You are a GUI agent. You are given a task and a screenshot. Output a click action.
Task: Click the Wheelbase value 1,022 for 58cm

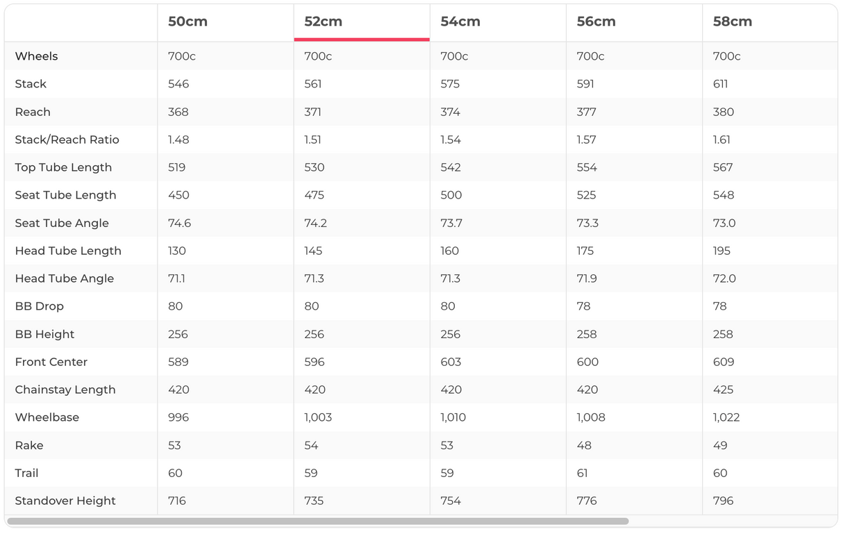click(x=726, y=417)
